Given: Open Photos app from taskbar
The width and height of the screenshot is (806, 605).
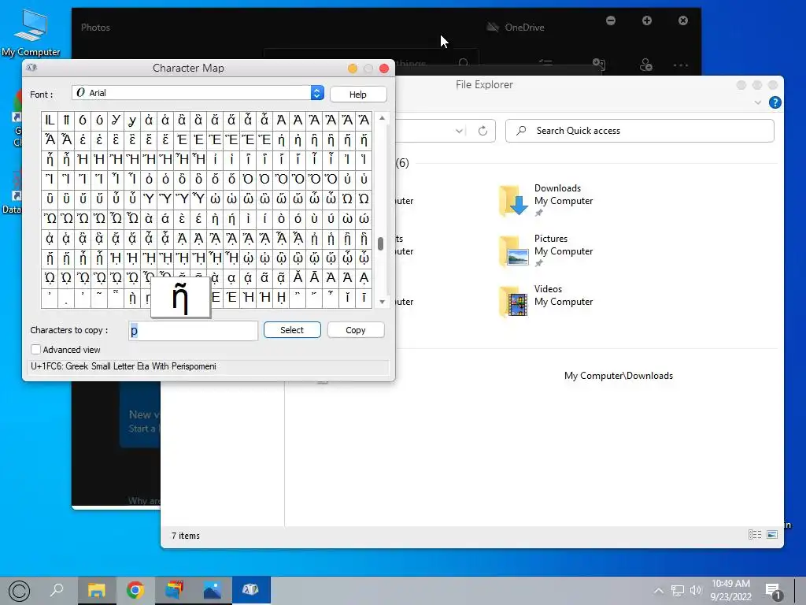Looking at the screenshot, I should [213, 589].
